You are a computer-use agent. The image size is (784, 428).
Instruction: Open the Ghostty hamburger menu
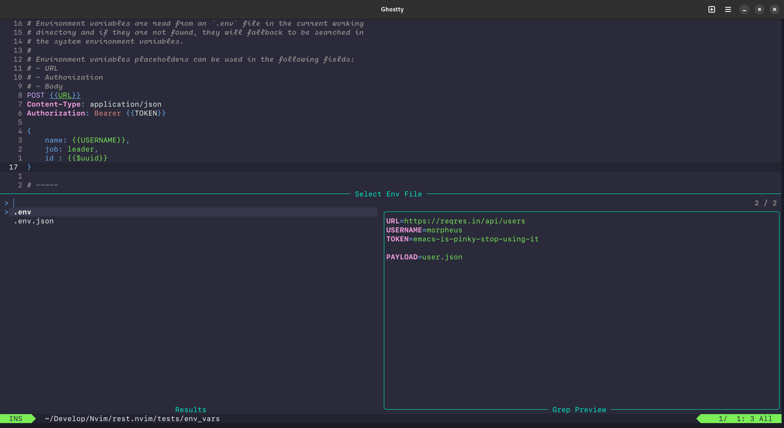coord(728,9)
